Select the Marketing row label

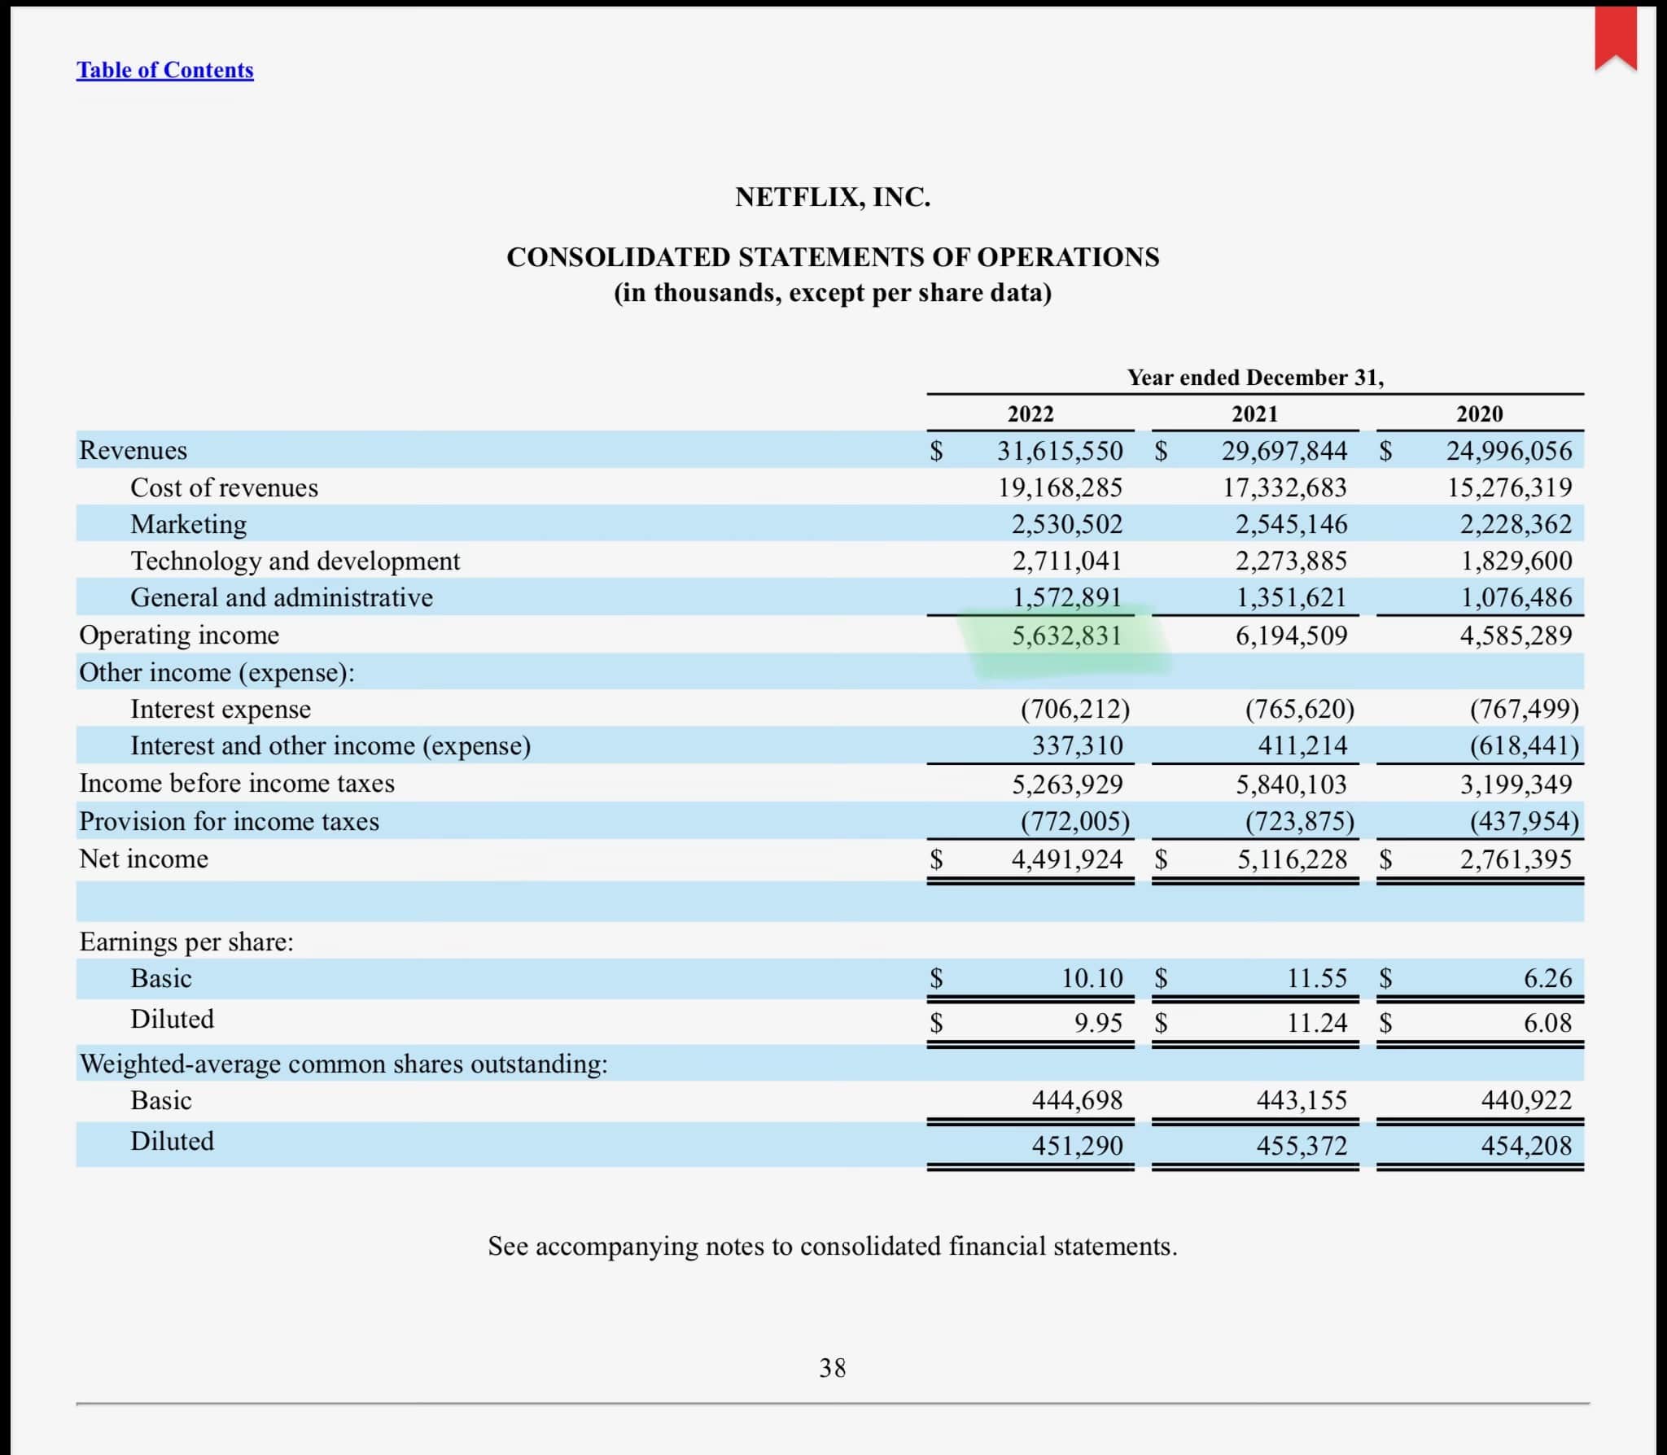coord(189,524)
